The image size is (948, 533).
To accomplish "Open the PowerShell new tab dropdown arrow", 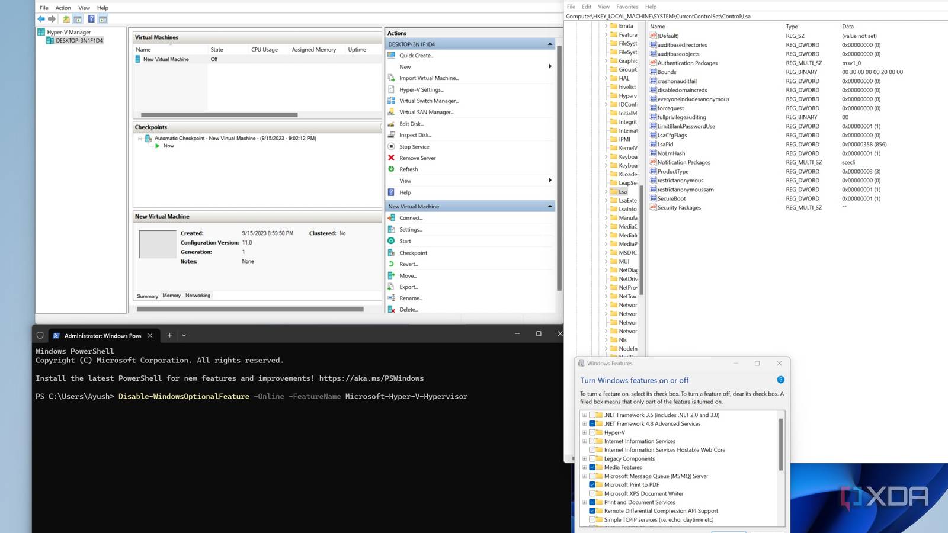I will click(184, 335).
